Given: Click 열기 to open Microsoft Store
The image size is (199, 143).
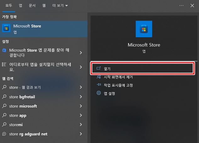Looking at the screenshot, I should point(142,68).
